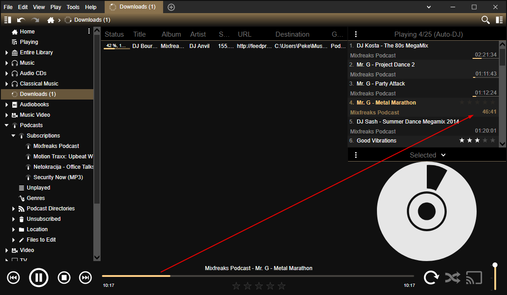Click the Home icon in breadcrumb bar

click(x=51, y=20)
